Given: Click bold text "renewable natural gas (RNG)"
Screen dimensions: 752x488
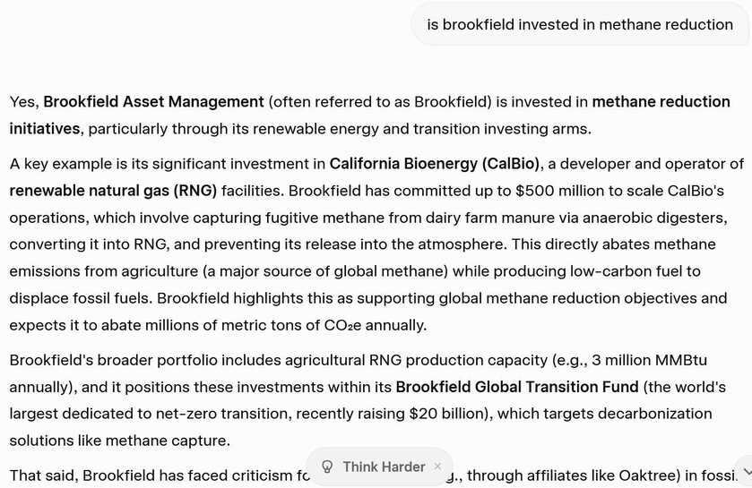Looking at the screenshot, I should click(x=113, y=191).
